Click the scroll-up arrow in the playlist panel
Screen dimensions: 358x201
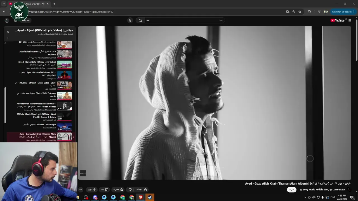(x=5, y=43)
